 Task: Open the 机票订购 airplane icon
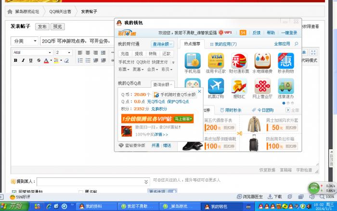[216, 86]
